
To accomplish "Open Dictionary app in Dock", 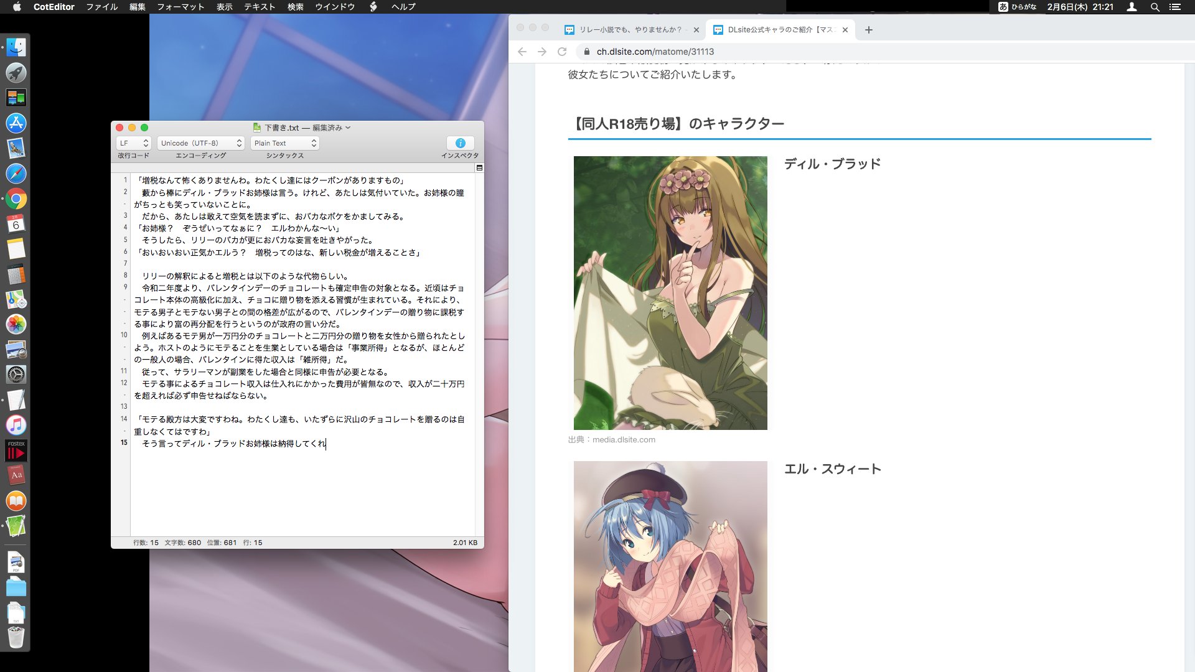I will (16, 475).
